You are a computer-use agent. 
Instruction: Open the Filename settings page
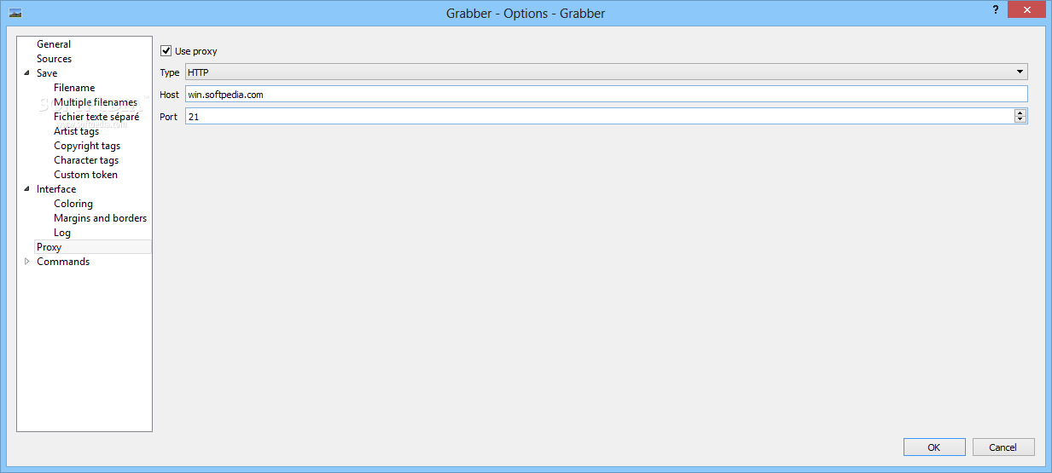point(74,88)
